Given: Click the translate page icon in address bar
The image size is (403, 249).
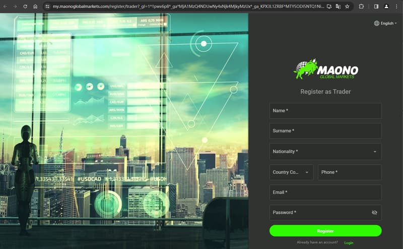Looking at the screenshot, I should [338, 7].
